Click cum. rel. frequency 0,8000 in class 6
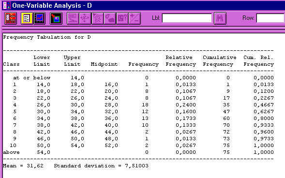 click(264, 119)
